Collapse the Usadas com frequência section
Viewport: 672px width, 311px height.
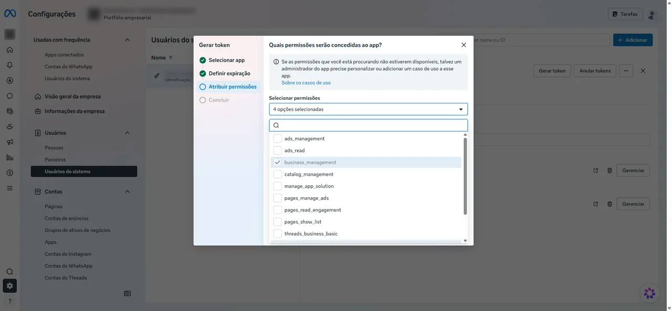coord(127,40)
